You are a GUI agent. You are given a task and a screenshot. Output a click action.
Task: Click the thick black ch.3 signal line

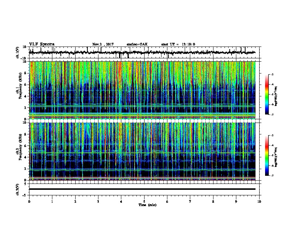point(142,189)
